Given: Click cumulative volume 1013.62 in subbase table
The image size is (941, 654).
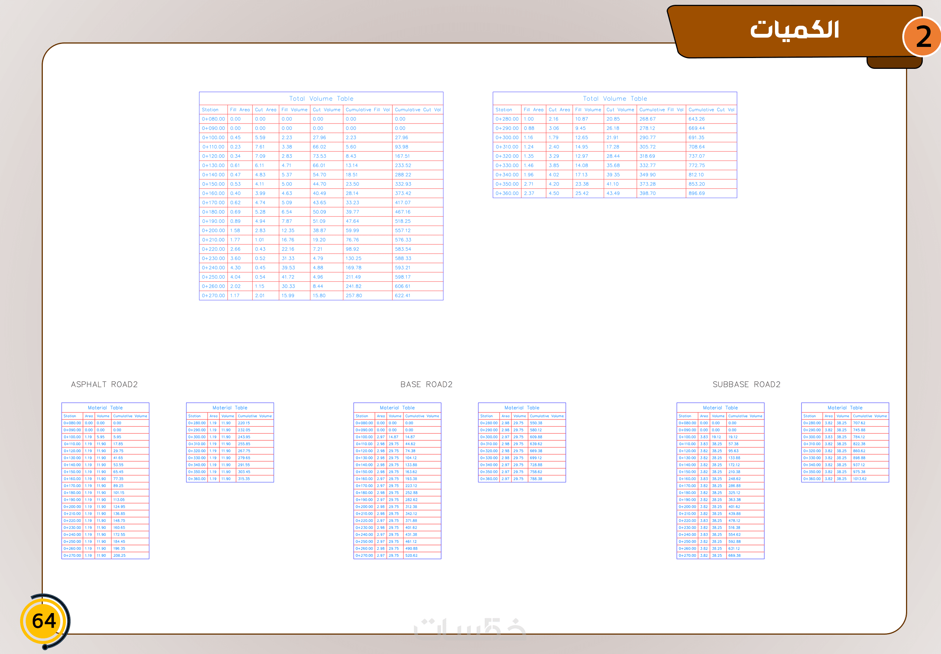Looking at the screenshot, I should (x=859, y=479).
